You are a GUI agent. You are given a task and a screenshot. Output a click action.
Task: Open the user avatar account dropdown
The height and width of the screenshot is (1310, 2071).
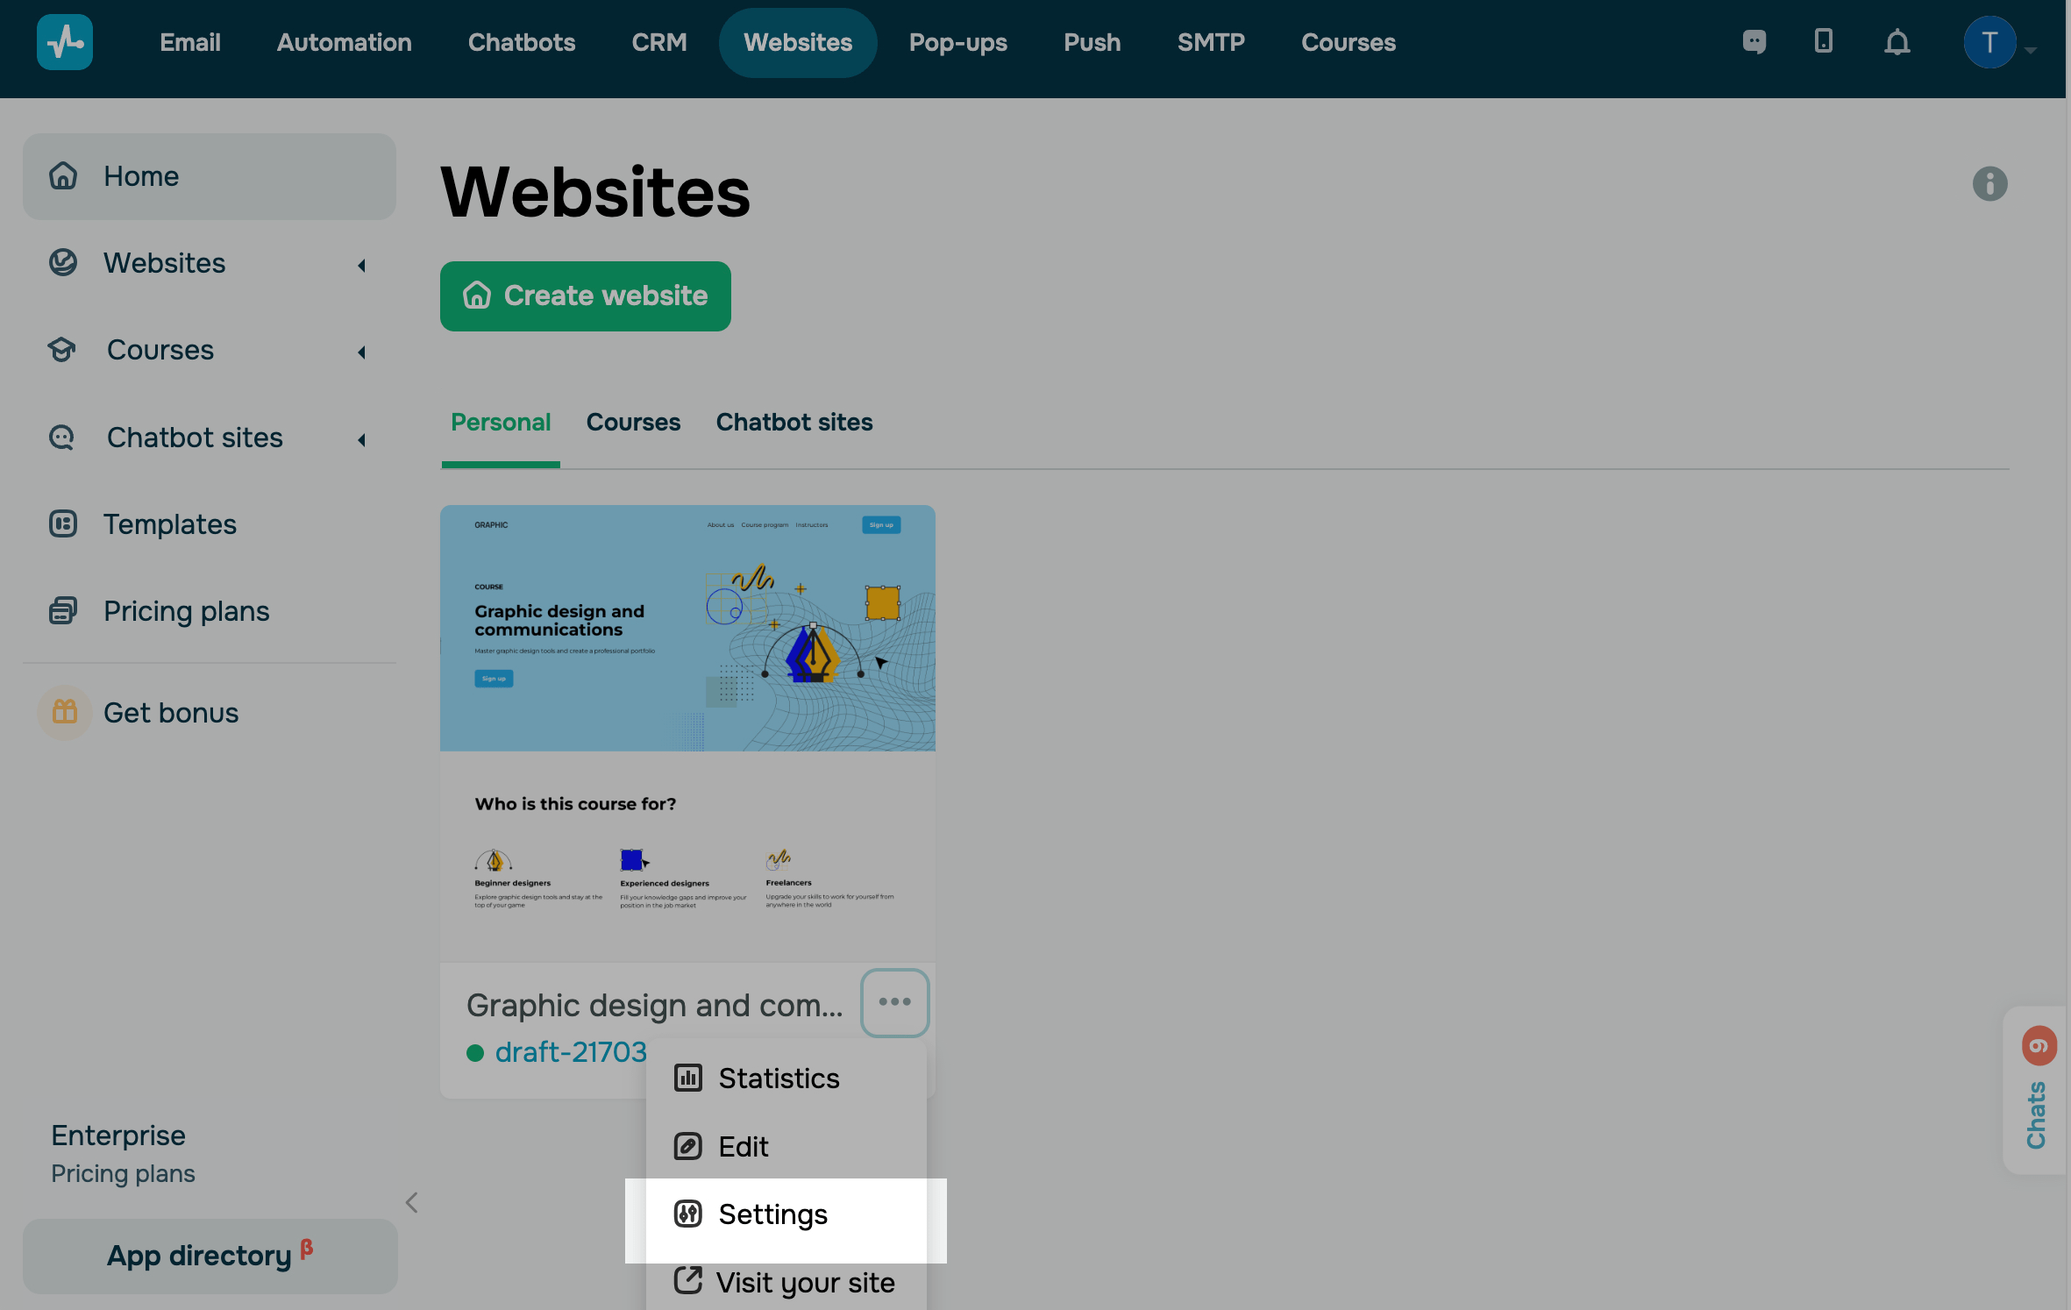(x=1998, y=42)
